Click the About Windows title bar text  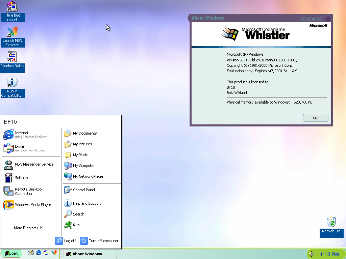[208, 18]
